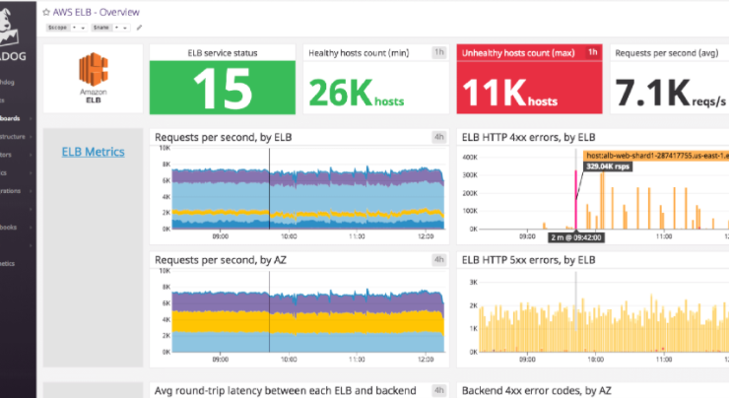Click the 1h badge on Healthy hosts count

[439, 52]
